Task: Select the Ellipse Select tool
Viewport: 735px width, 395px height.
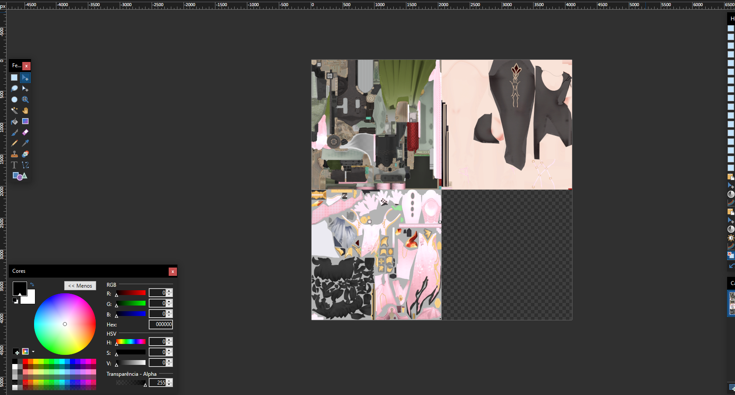Action: coord(14,100)
